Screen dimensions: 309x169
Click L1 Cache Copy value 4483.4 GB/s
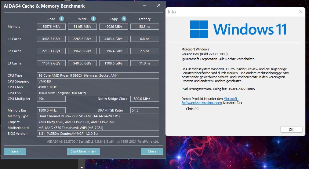(x=114, y=39)
